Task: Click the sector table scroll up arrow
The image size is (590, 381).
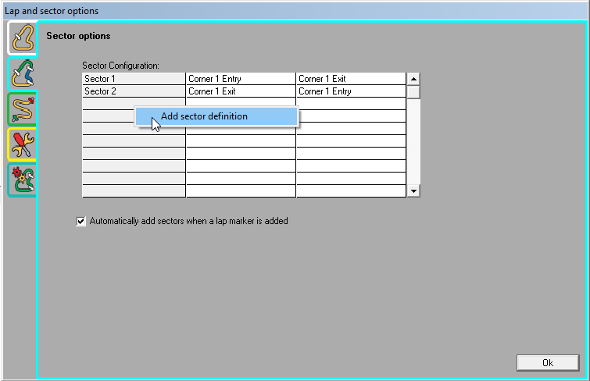Action: click(413, 79)
